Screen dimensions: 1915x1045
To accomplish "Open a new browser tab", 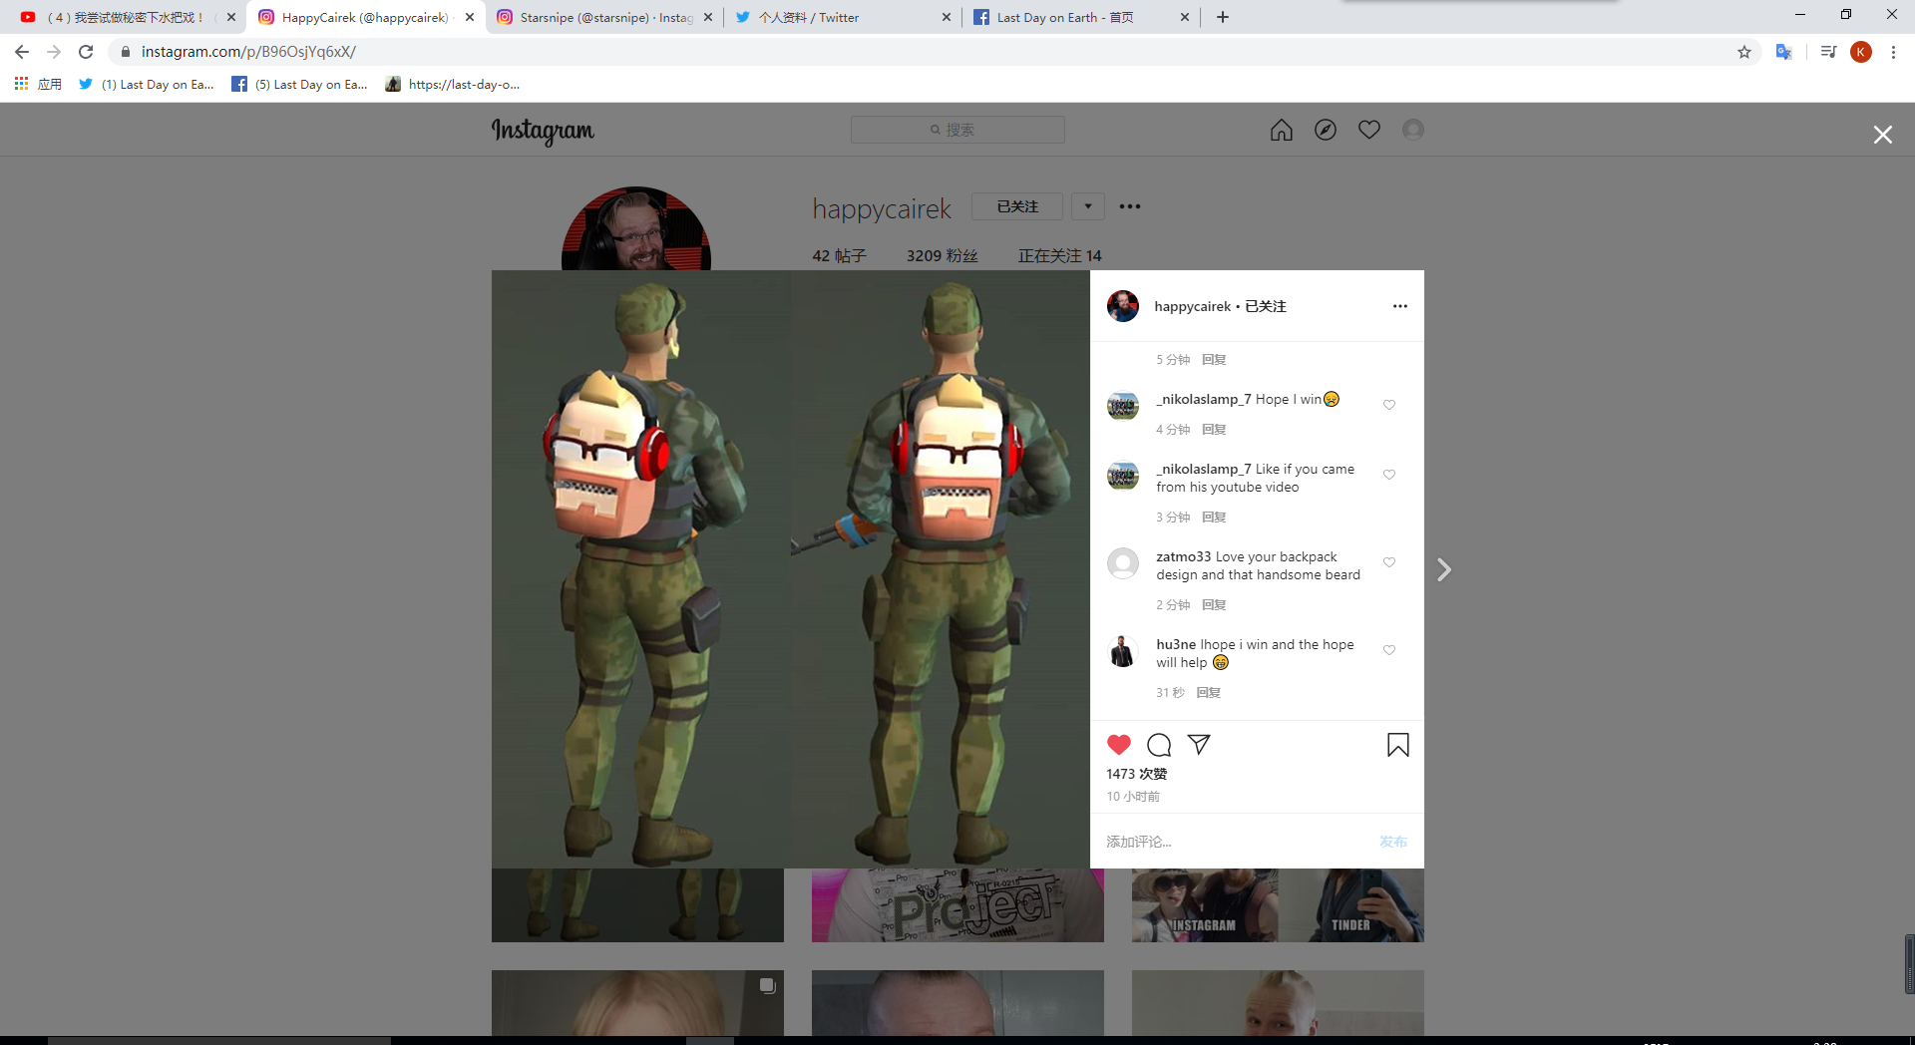I will tap(1222, 17).
